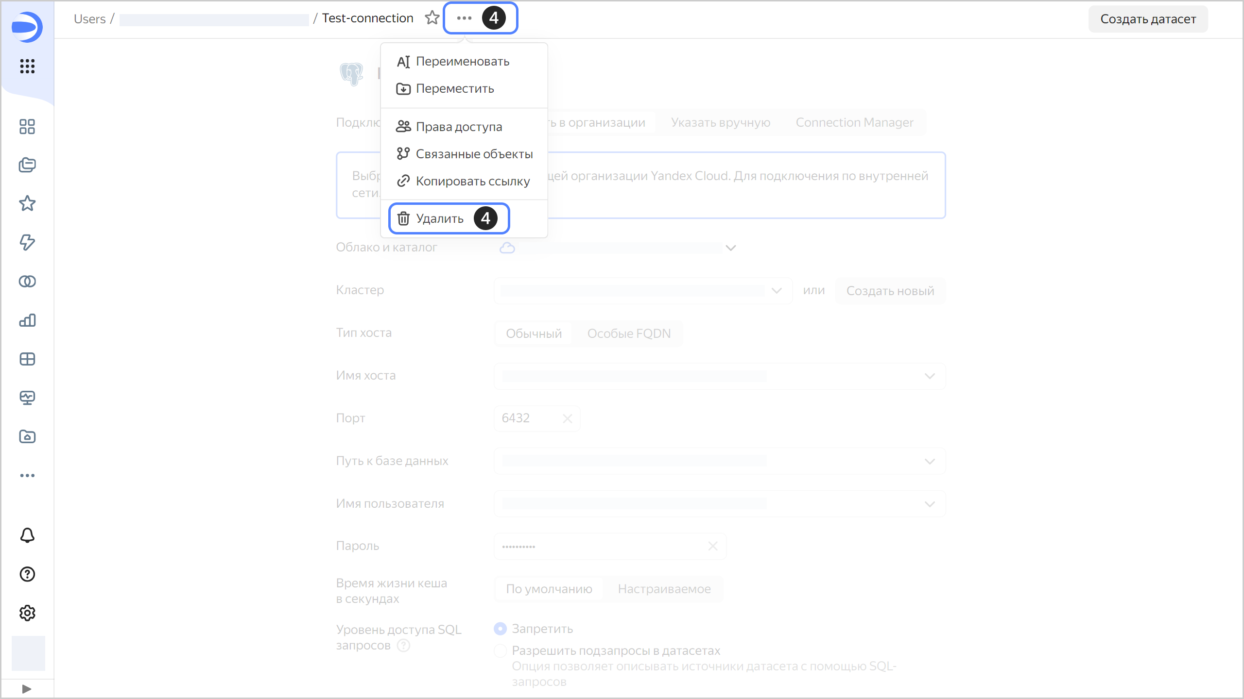Click the Создать новый cluster button
Screen dimensions: 1244x699
click(890, 291)
